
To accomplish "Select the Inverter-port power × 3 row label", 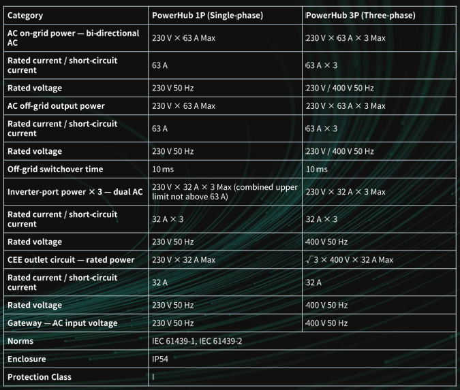I will (x=76, y=192).
